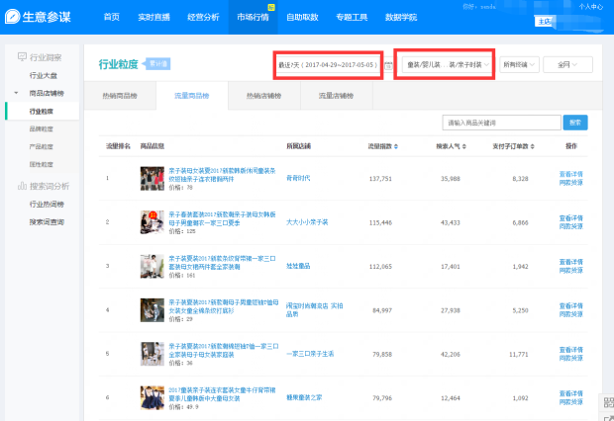Open the date range picker 最近7天
The width and height of the screenshot is (614, 421).
pos(327,64)
